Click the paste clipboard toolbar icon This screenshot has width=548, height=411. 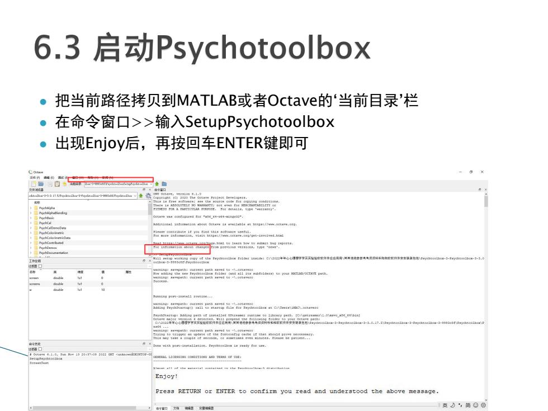(57, 184)
